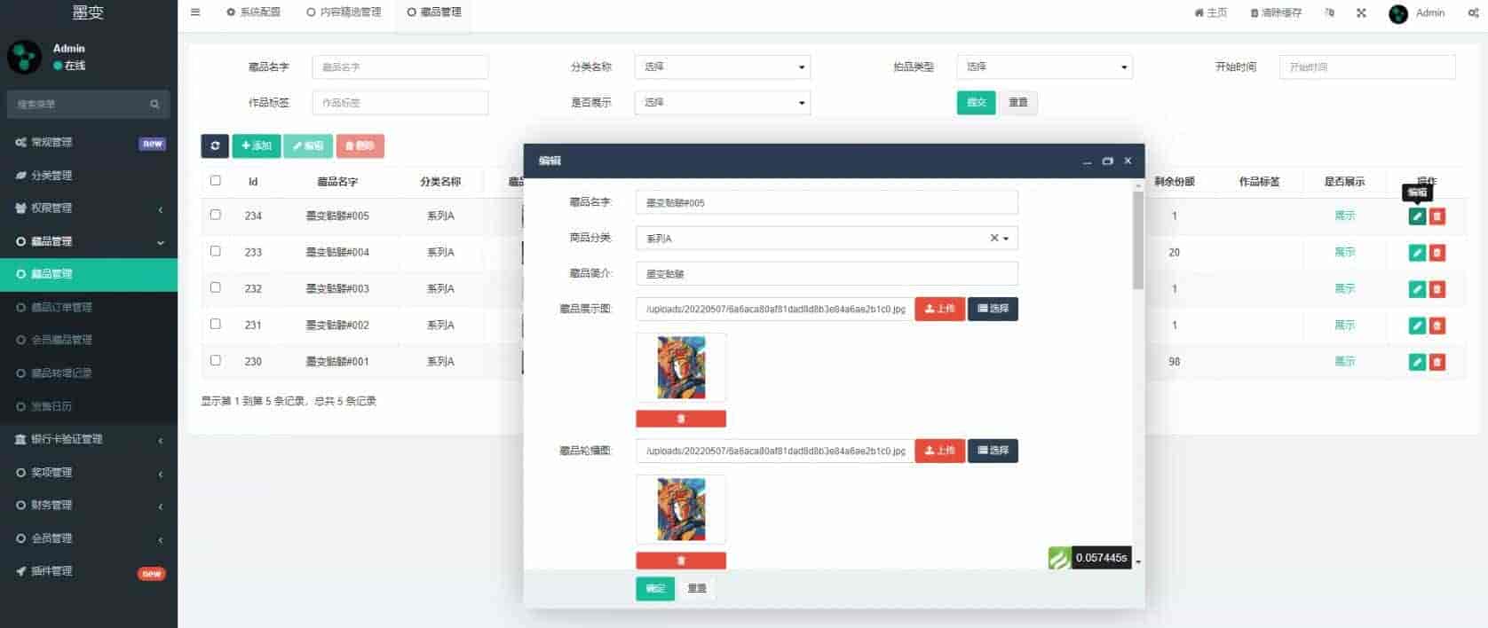Click 选择 choose button for 藏品轮播图

pos(993,451)
